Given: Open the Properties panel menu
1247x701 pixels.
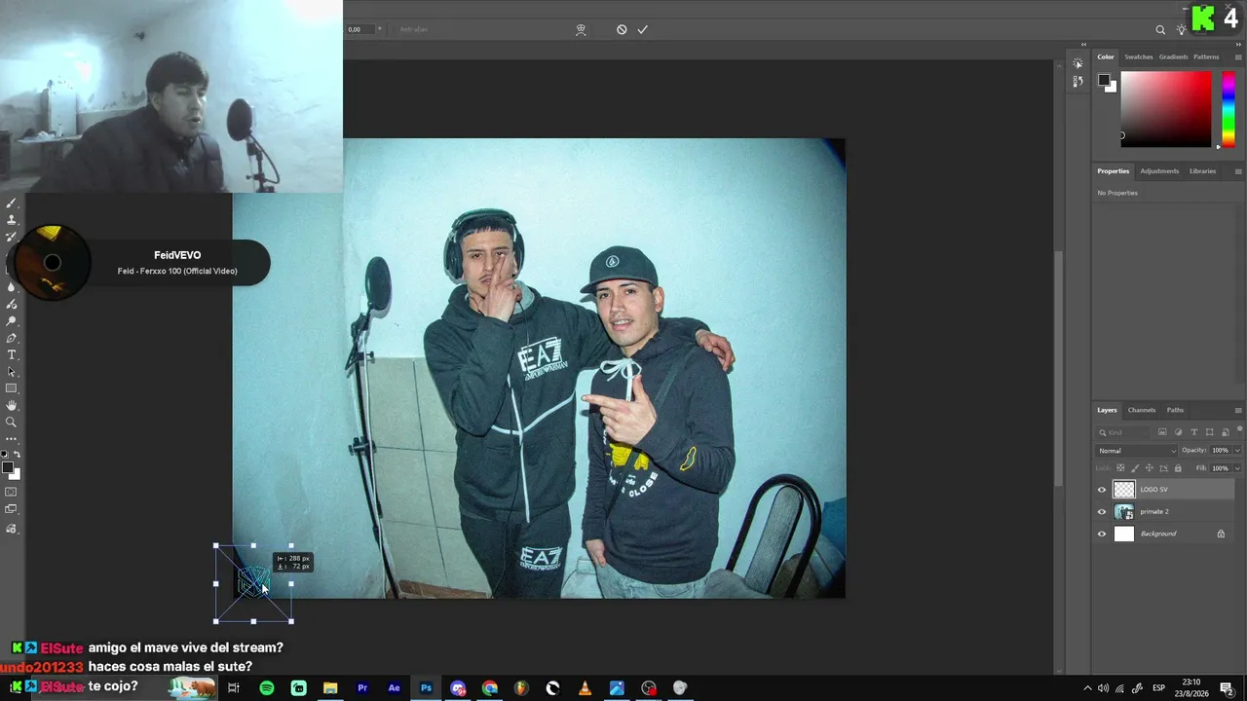Looking at the screenshot, I should (x=1238, y=171).
